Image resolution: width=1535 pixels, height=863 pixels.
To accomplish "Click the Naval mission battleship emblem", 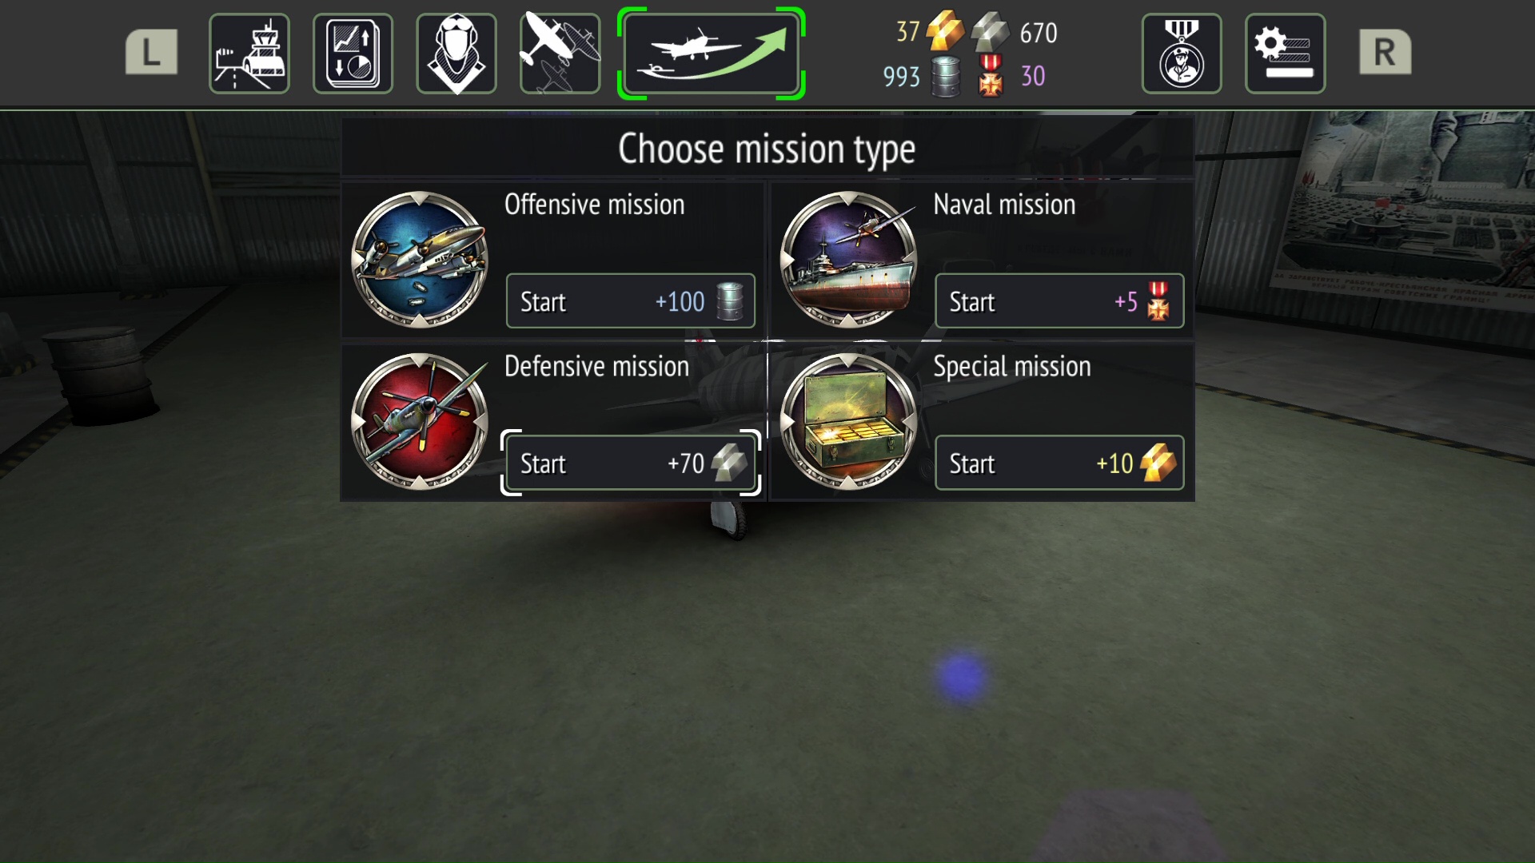I will click(848, 260).
